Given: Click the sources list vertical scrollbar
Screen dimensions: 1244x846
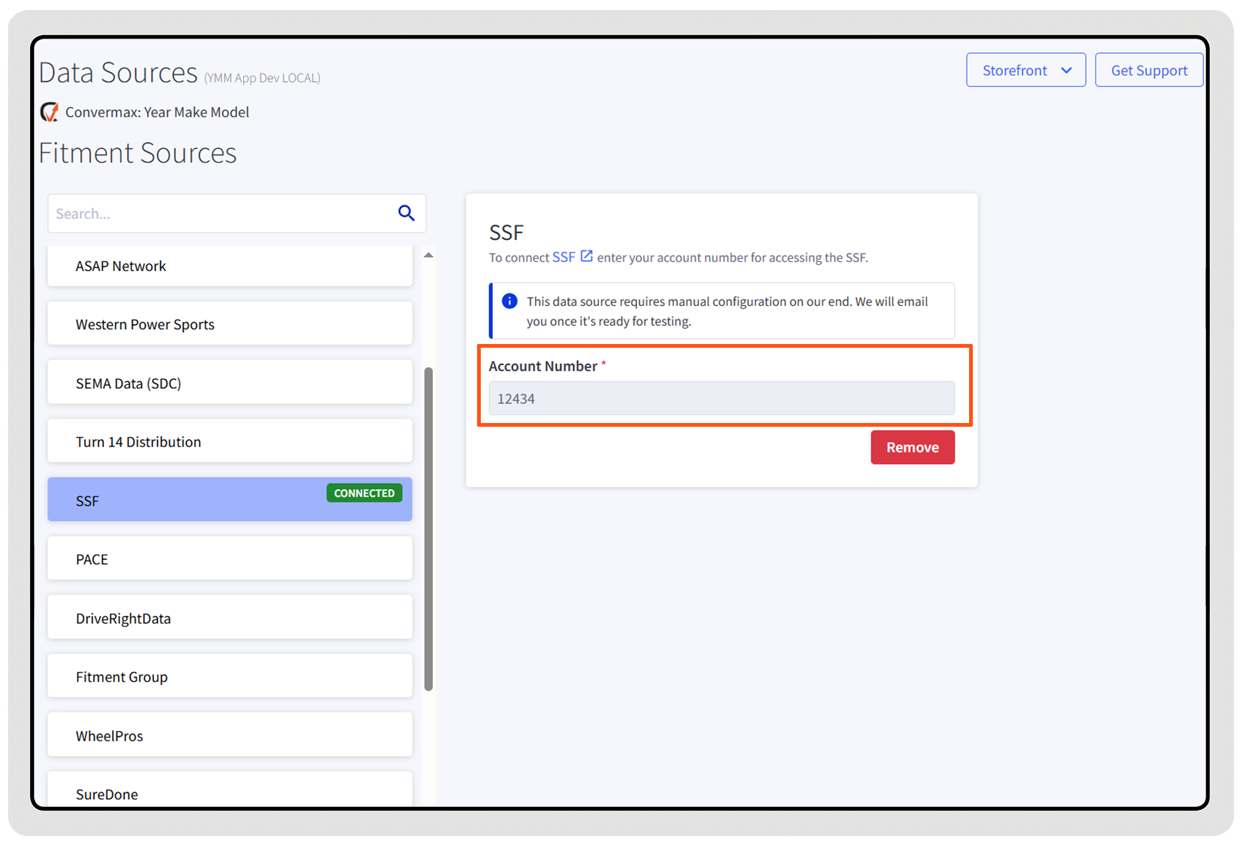Looking at the screenshot, I should [x=429, y=529].
